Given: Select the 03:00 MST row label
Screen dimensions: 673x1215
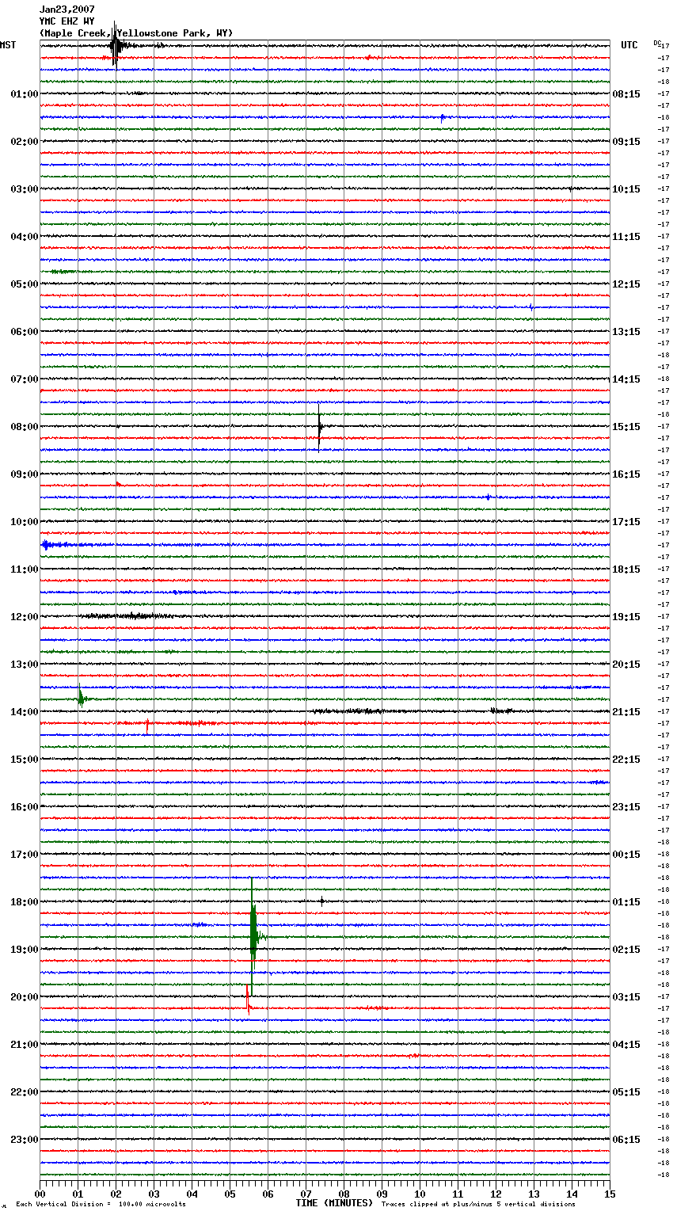Looking at the screenshot, I should point(24,189).
